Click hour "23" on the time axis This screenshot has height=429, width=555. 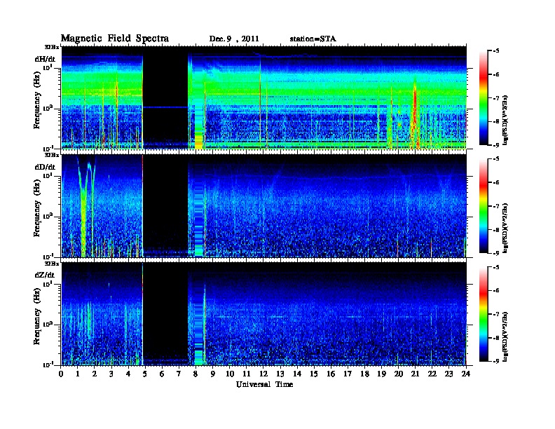(449, 374)
